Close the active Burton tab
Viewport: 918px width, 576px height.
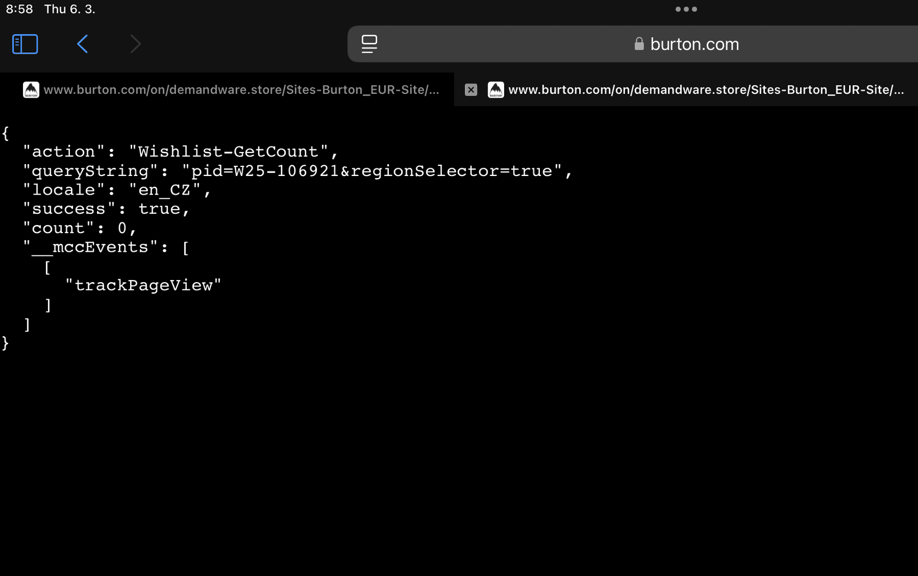(470, 90)
